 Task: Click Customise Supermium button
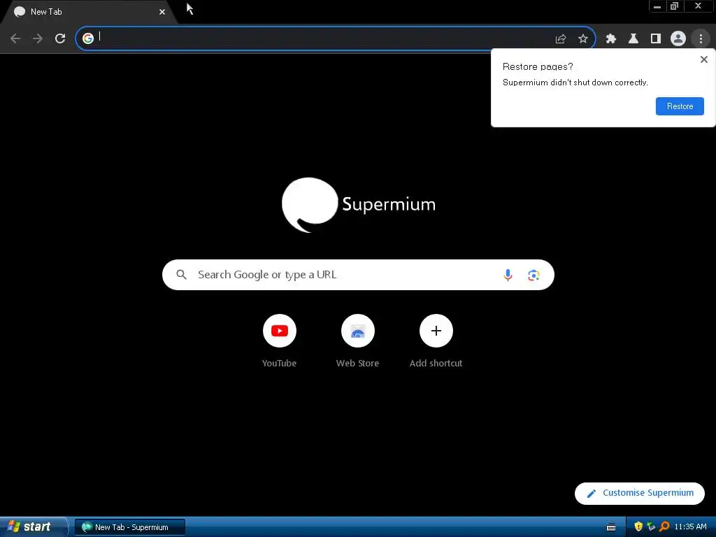(x=640, y=493)
